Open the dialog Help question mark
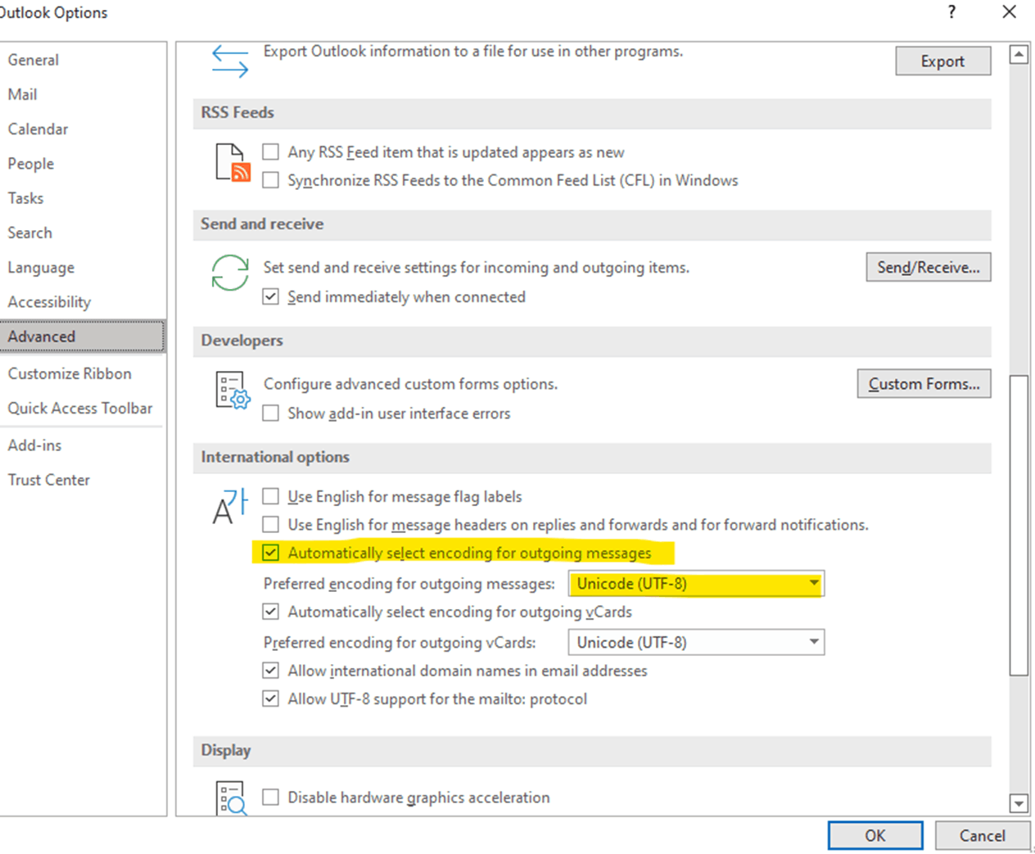1035x854 pixels. tap(951, 11)
